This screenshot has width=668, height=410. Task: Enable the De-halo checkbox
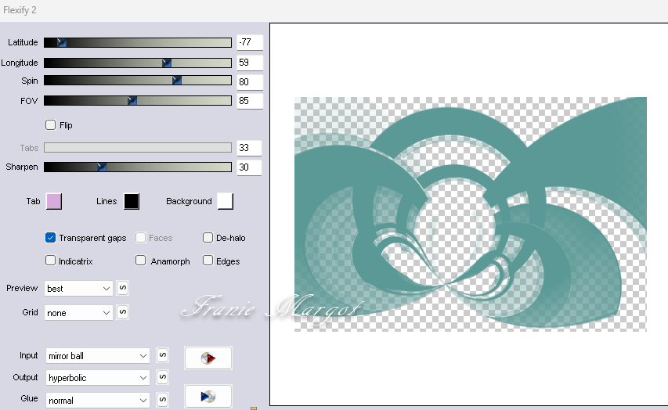[208, 238]
